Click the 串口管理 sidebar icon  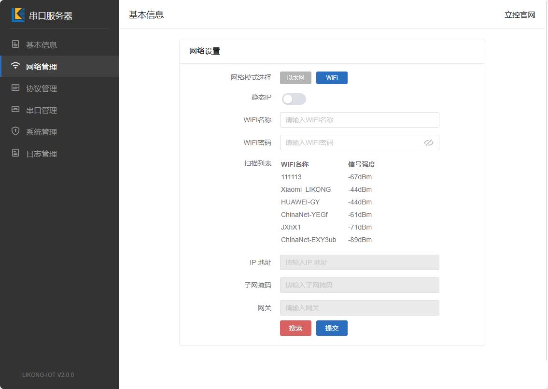tap(15, 110)
